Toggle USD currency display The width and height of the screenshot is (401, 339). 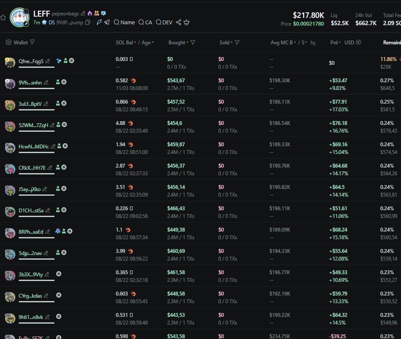[352, 43]
